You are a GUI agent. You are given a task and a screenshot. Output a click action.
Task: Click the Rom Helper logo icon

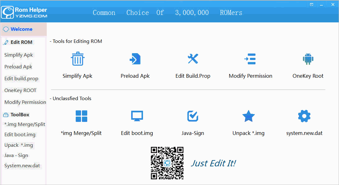pos(7,12)
